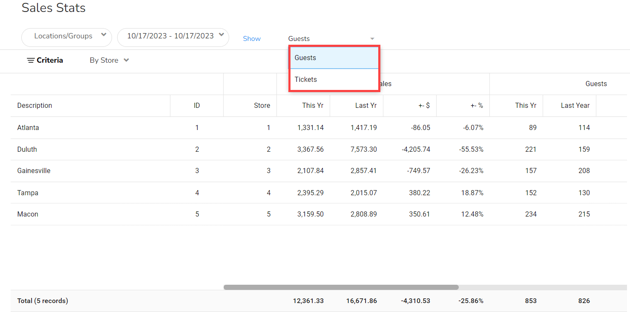Select the Duluth store row
The width and height of the screenshot is (630, 312).
tap(27, 150)
